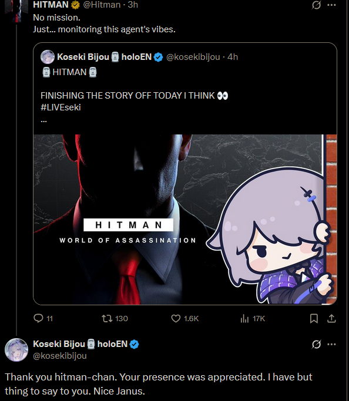Click the #LIVEseki hashtag
The width and height of the screenshot is (349, 401).
[x=61, y=107]
